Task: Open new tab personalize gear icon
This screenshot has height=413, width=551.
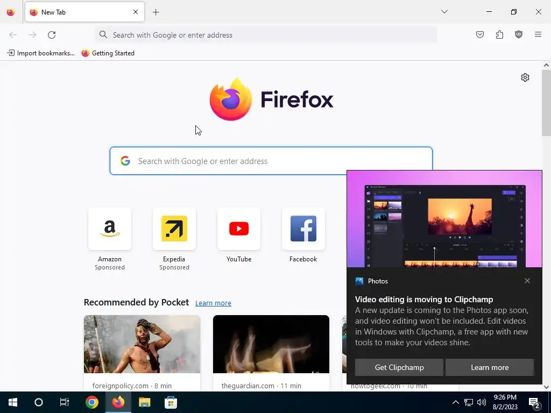Action: 525,77
